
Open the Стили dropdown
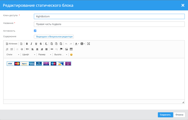click(13, 54)
